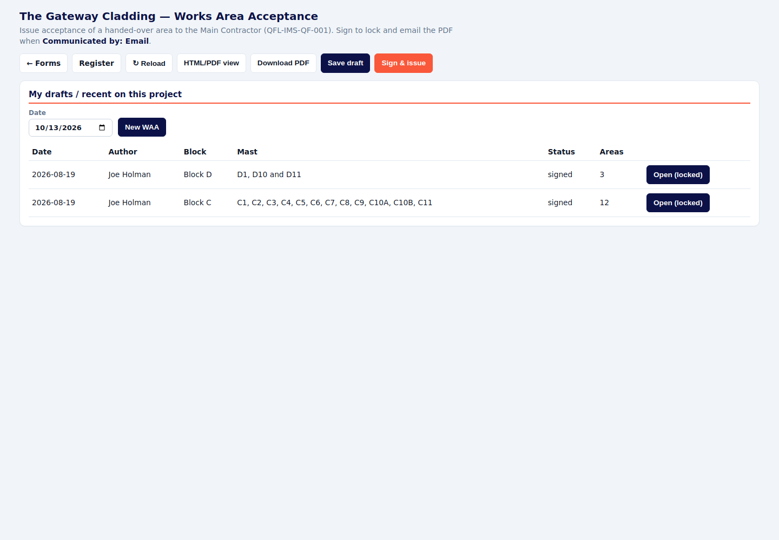
Task: Open the Register page
Action: tap(96, 63)
